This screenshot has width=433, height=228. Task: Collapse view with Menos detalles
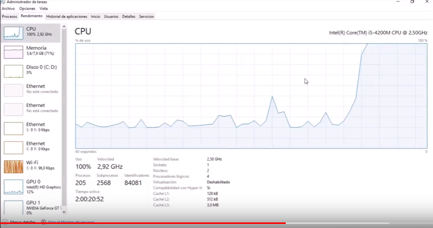tap(22, 222)
